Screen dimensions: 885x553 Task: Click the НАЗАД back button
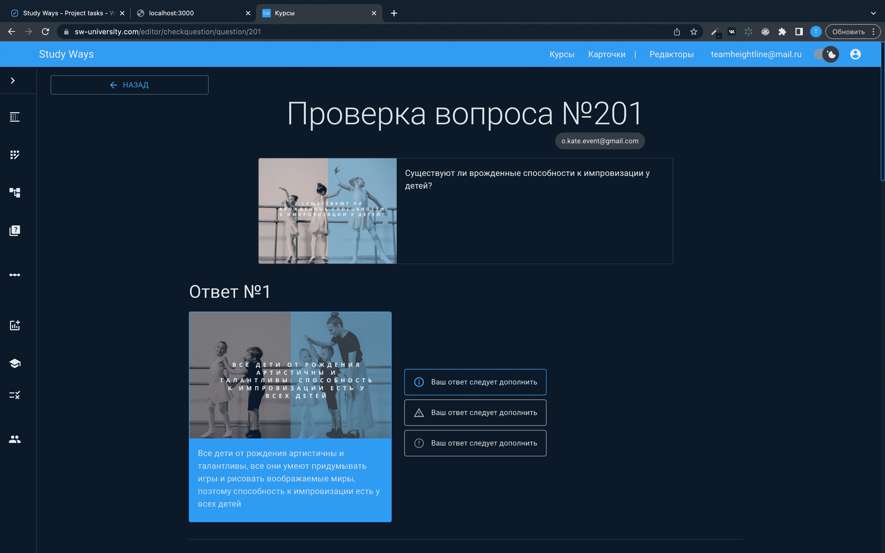pyautogui.click(x=130, y=85)
